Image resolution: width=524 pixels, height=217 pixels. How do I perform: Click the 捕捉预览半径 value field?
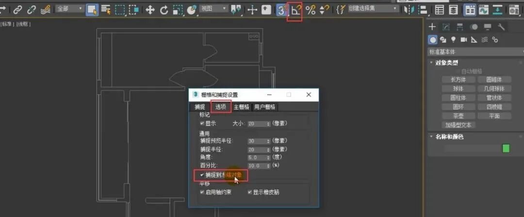pos(259,141)
